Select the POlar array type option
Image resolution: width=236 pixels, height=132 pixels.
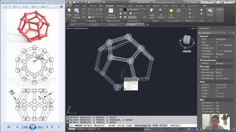(129, 89)
